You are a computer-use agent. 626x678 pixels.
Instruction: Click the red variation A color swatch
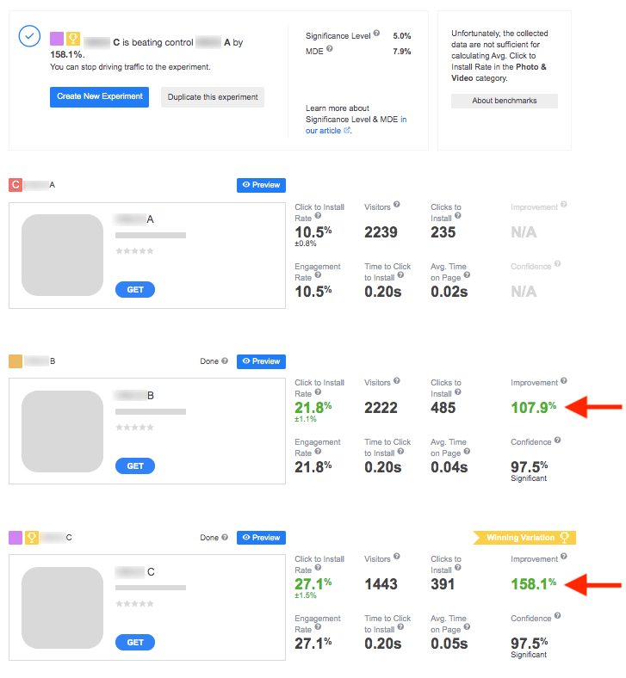coord(15,185)
